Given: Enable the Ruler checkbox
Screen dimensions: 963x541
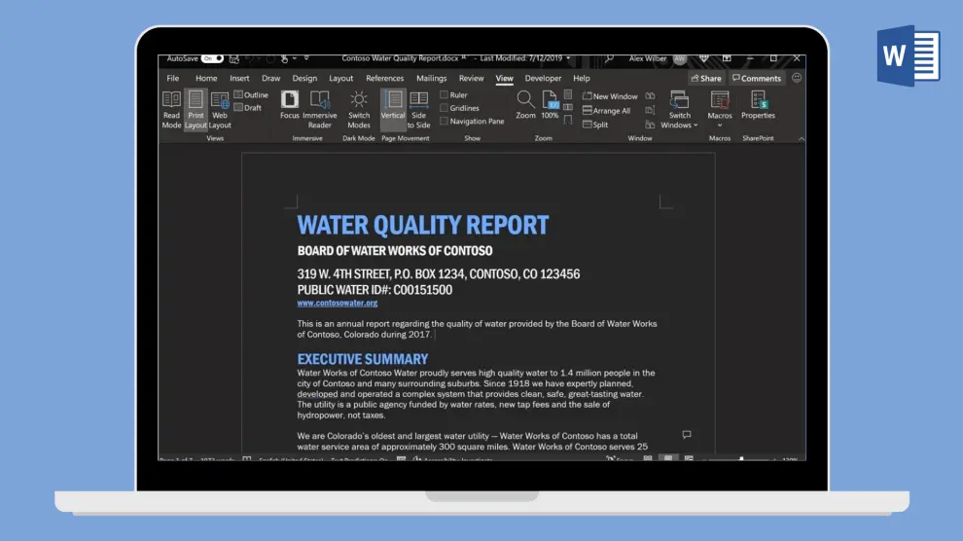Looking at the screenshot, I should click(x=445, y=95).
